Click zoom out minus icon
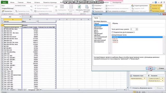166x93 pixels. click(147, 92)
